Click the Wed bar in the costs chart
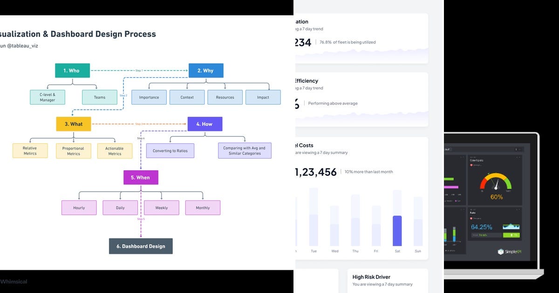The height and width of the screenshot is (293, 559). [x=334, y=226]
